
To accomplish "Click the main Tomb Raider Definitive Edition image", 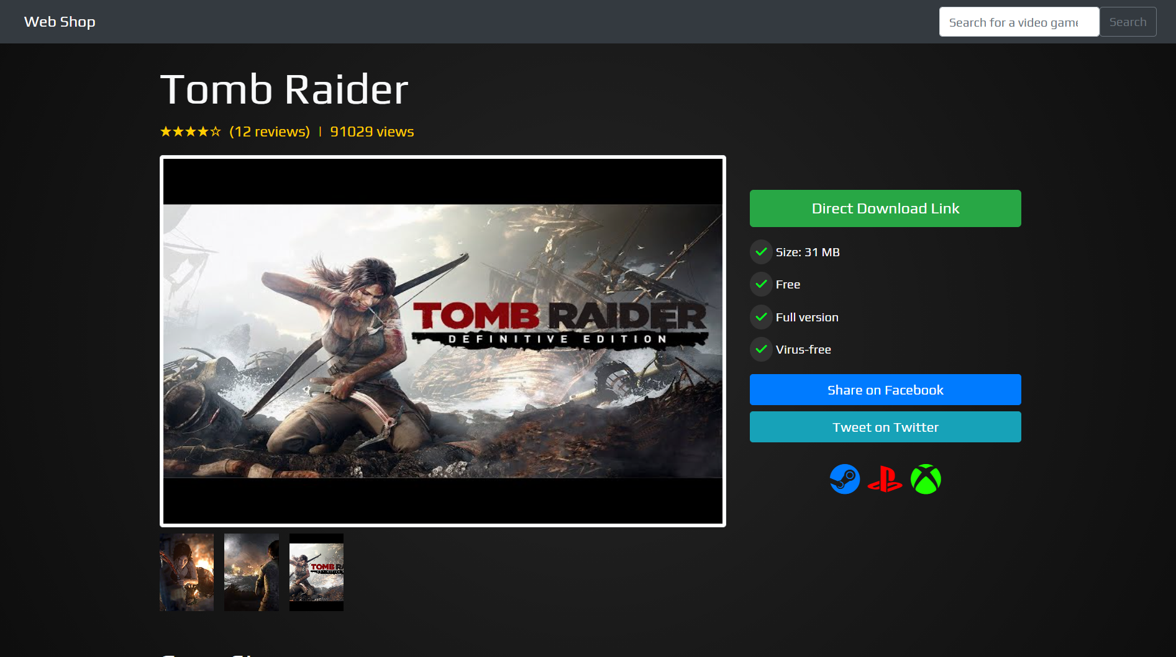I will pos(442,341).
